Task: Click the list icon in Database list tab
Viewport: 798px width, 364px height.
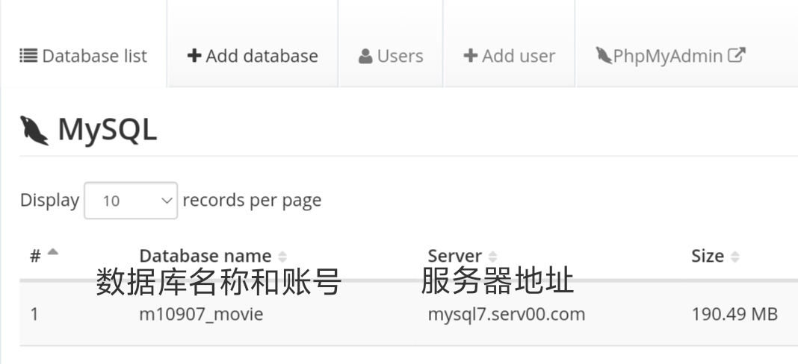Action: tap(28, 56)
